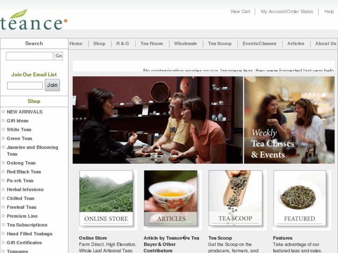Click the tea tasting counter banner photo
This screenshot has height=253, width=338.
pos(158,120)
